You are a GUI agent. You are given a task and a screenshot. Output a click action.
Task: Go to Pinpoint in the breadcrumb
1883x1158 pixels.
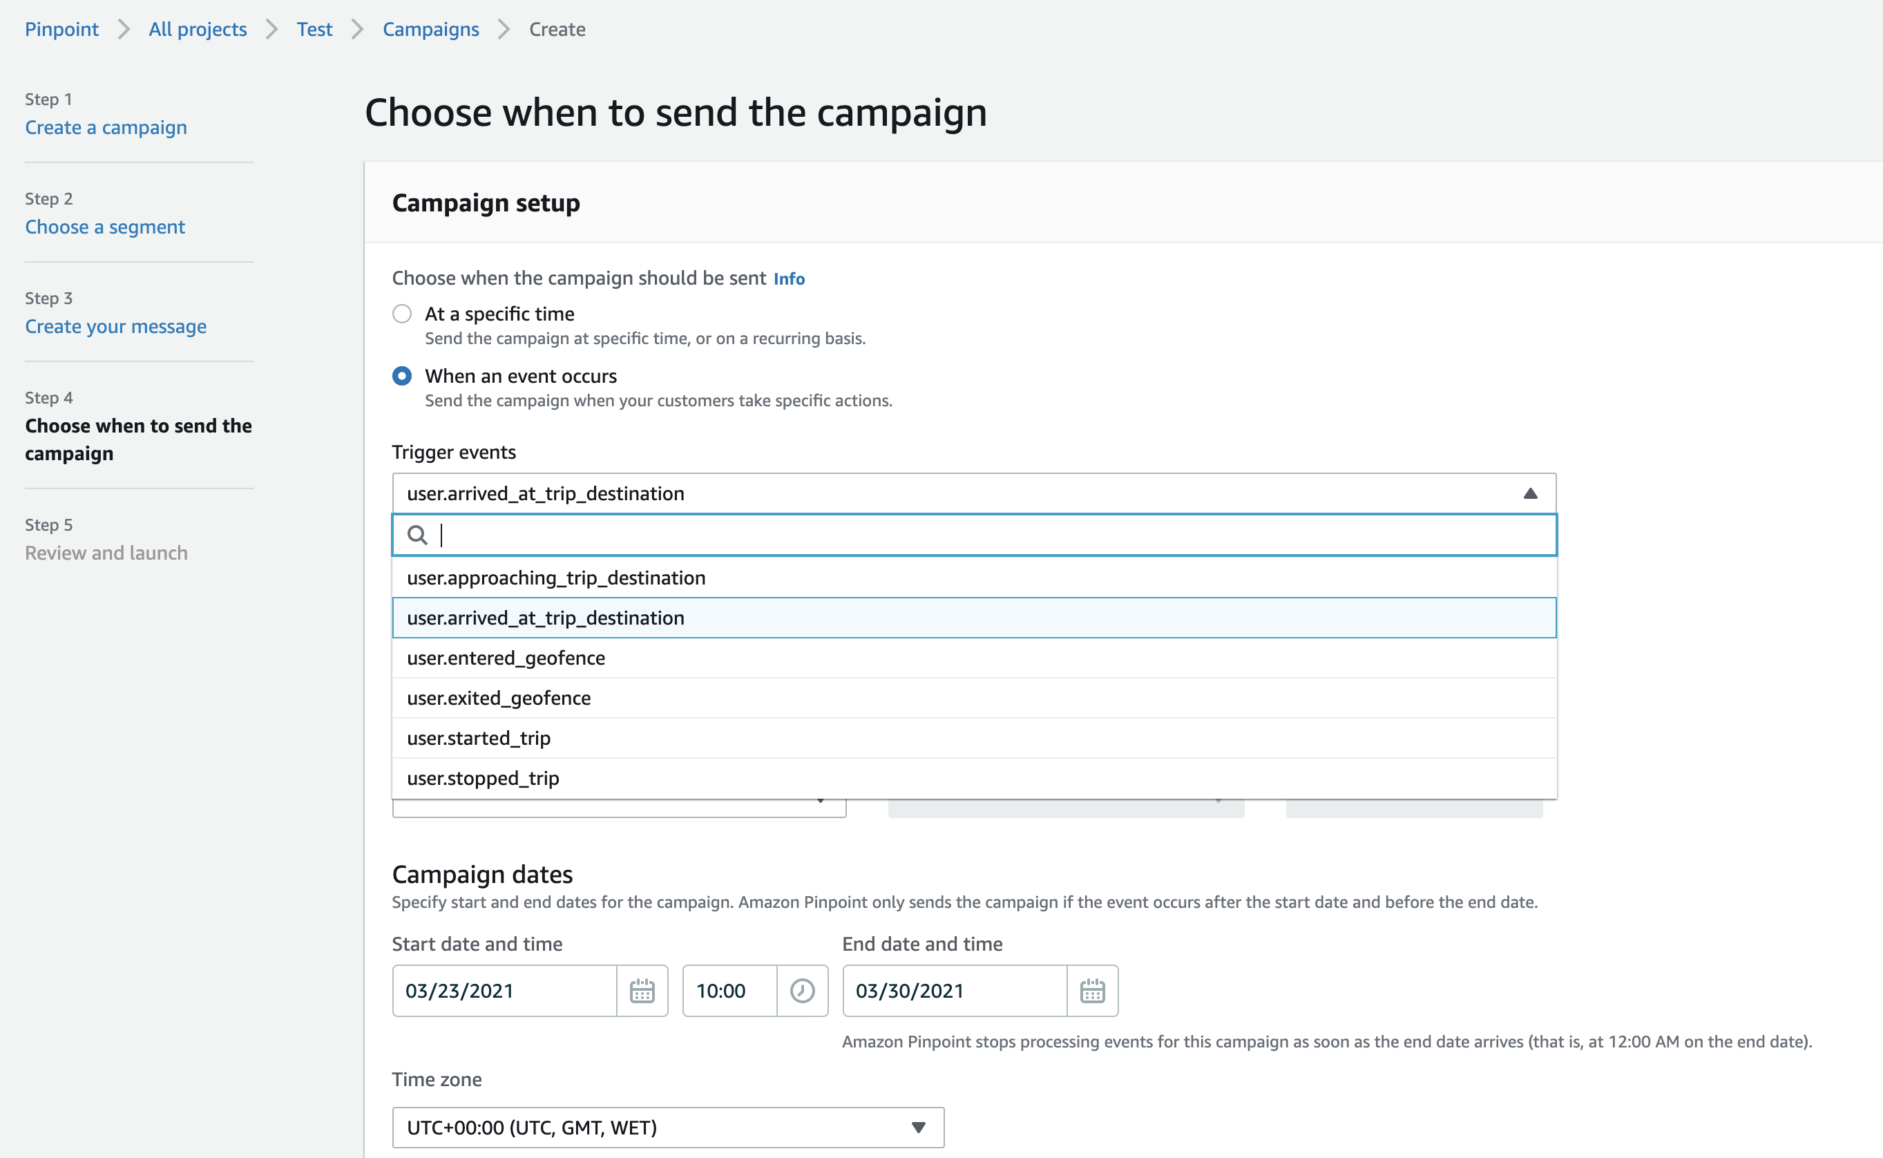point(61,29)
